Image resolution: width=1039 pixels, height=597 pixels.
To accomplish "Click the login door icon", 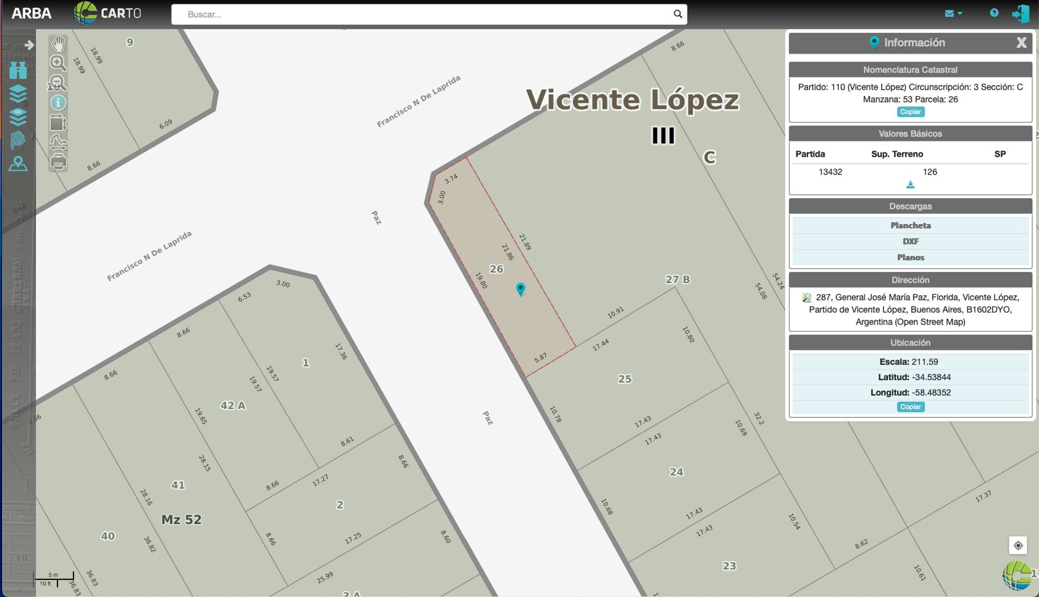I will 1021,14.
